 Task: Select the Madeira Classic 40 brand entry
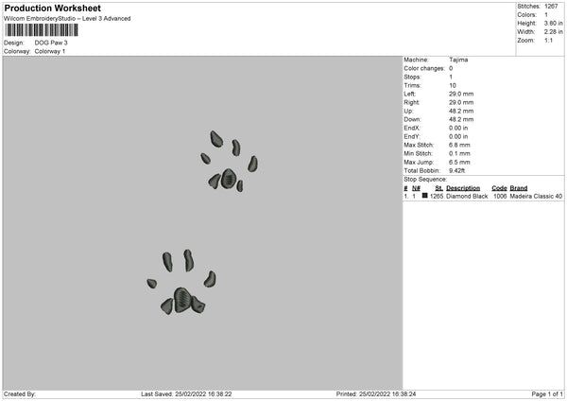point(536,196)
